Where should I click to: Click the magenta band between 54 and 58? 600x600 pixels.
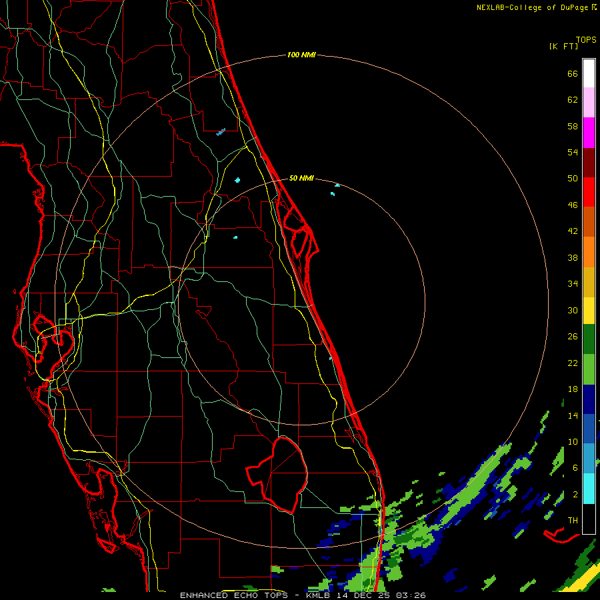[x=589, y=133]
